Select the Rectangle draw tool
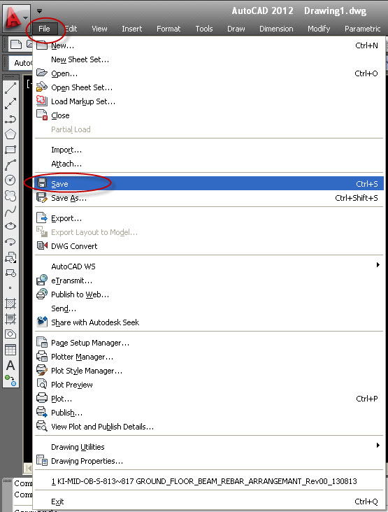The height and width of the screenshot is (512, 388). pos(10,150)
